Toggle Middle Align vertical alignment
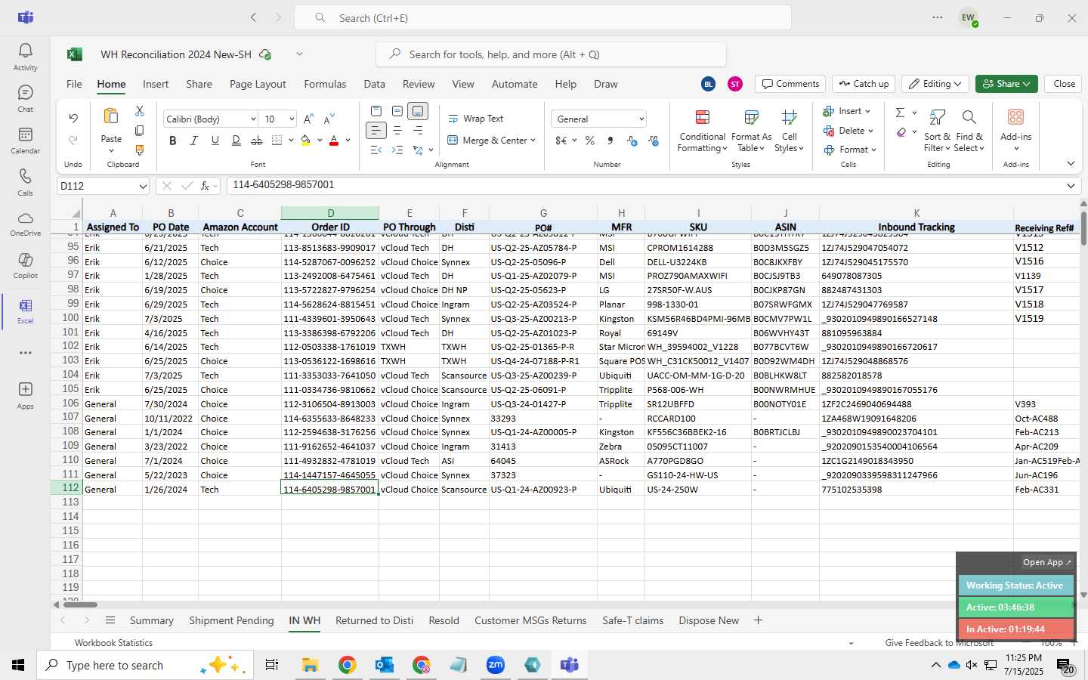The image size is (1088, 680). click(x=397, y=111)
